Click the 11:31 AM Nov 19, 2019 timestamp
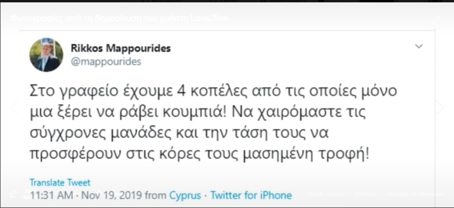This screenshot has height=208, width=454. point(86,195)
